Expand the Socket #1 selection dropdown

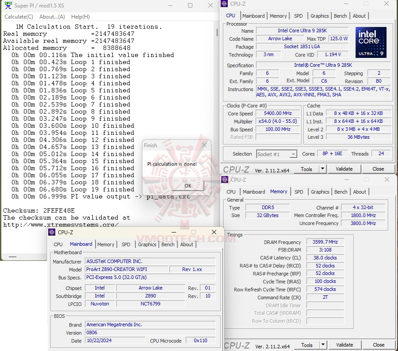[294, 154]
